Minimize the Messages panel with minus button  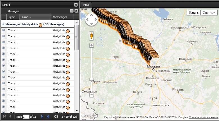pos(72,11)
